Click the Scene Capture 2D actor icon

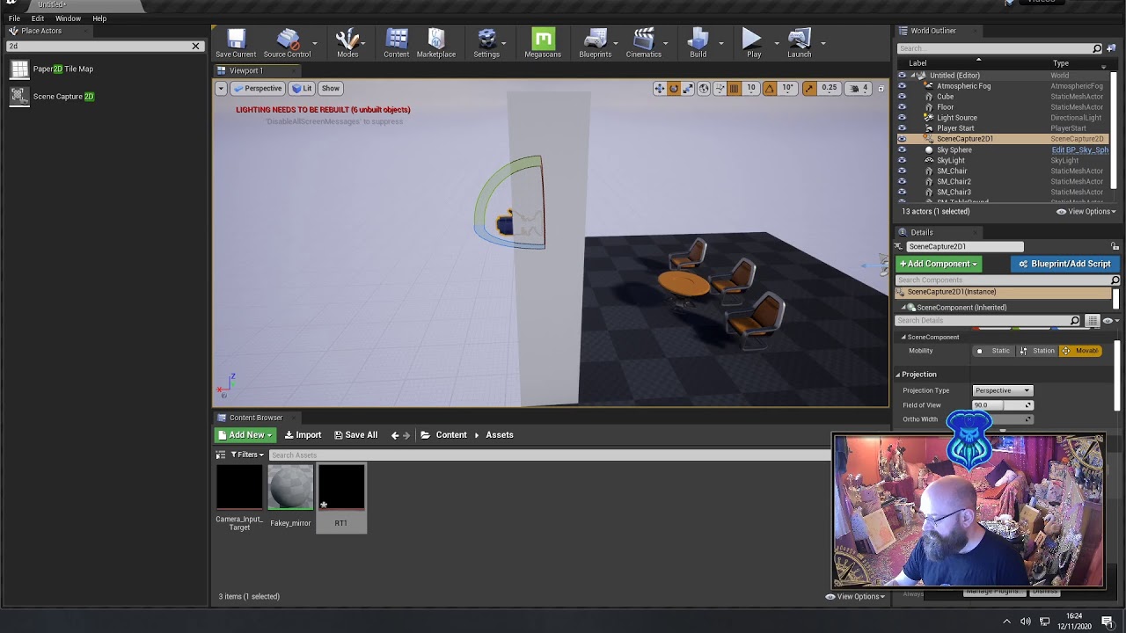[x=18, y=96]
